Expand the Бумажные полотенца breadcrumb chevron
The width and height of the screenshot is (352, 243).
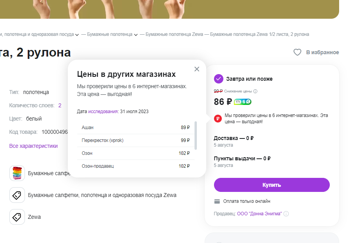click(x=136, y=35)
